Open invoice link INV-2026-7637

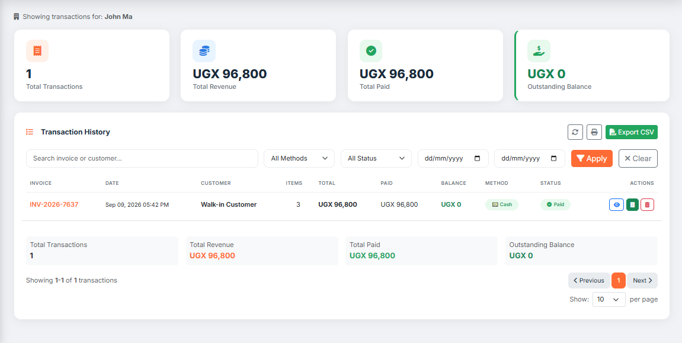coord(54,204)
